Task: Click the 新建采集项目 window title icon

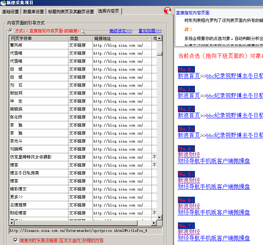Action: point(3,3)
